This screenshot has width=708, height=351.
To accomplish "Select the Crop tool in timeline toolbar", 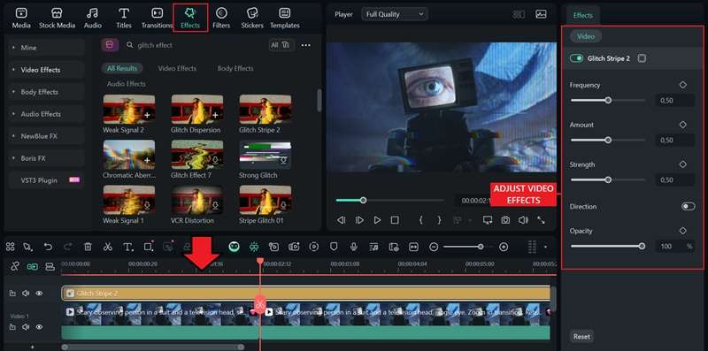I will click(149, 247).
